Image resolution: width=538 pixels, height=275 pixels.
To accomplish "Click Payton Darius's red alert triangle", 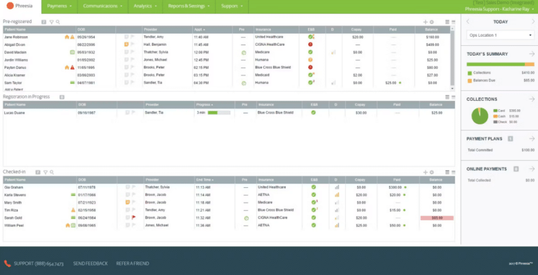I will [73, 68].
